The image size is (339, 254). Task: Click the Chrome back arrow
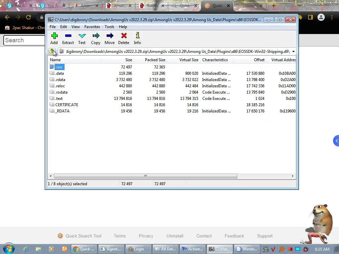[x=7, y=17]
